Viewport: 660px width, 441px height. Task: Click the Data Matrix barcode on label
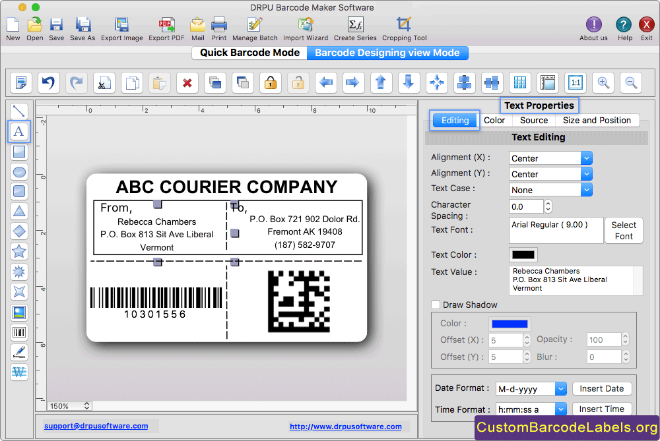[298, 301]
